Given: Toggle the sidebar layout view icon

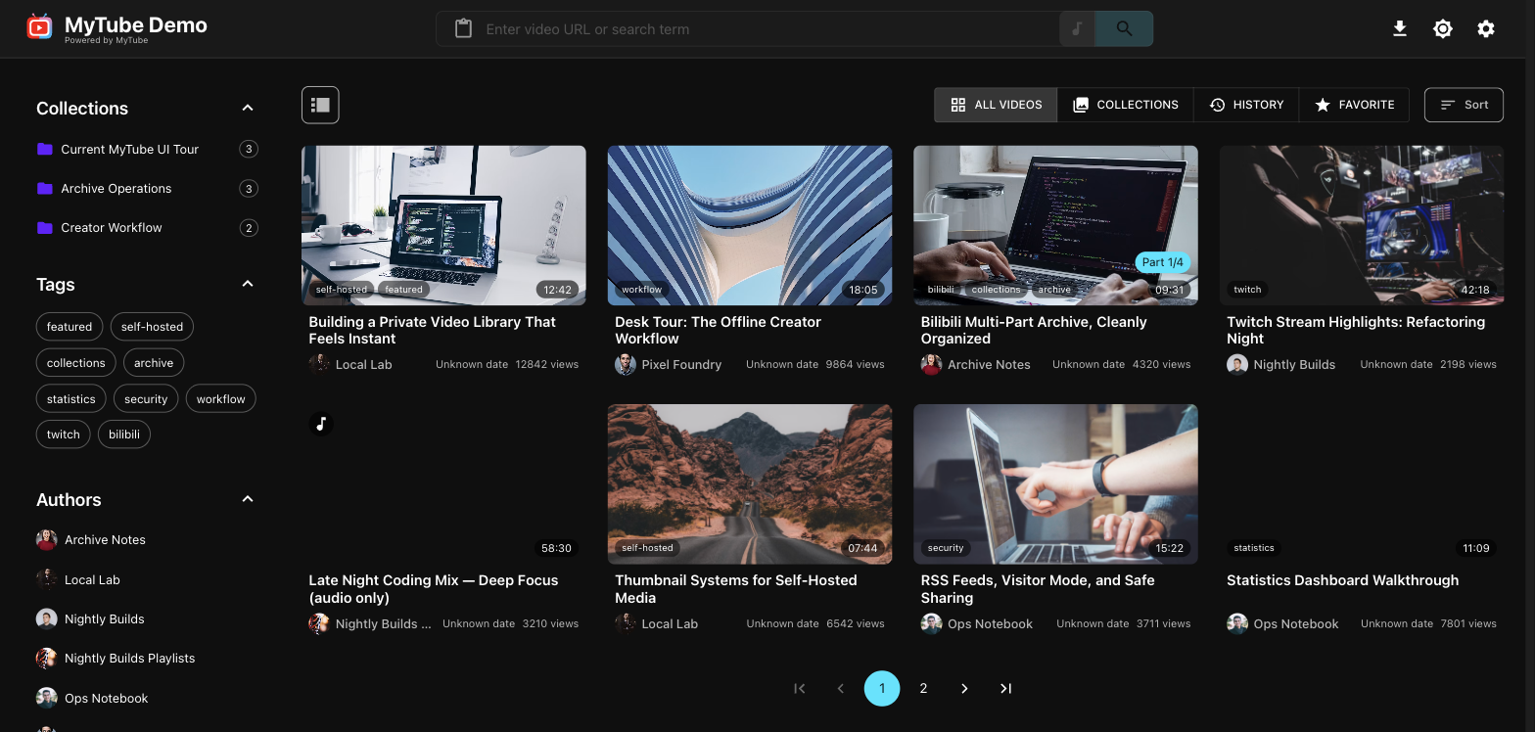Looking at the screenshot, I should click(x=320, y=105).
